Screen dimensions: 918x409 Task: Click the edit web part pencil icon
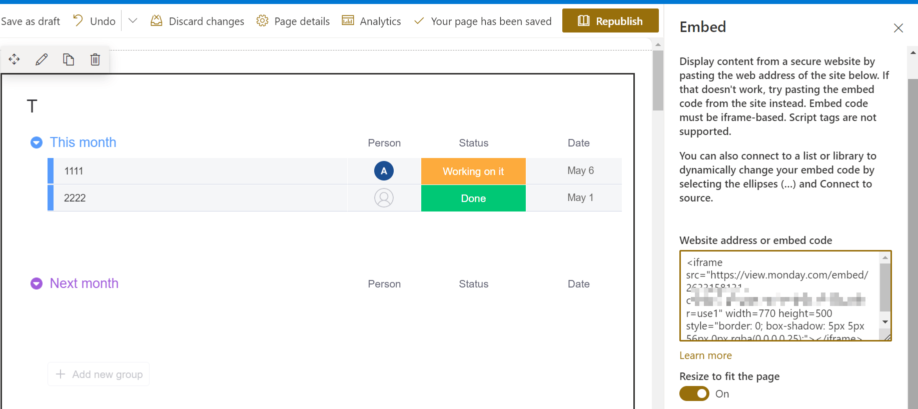[42, 59]
